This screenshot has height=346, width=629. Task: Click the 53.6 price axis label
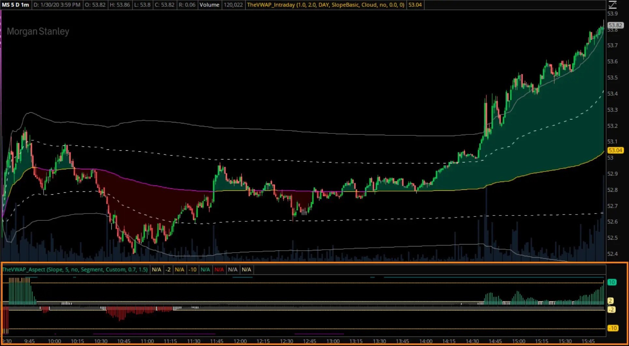[612, 61]
